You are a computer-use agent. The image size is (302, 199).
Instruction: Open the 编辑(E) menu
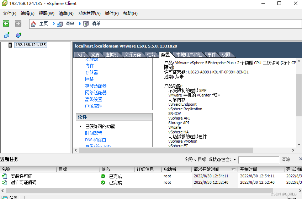(27, 13)
